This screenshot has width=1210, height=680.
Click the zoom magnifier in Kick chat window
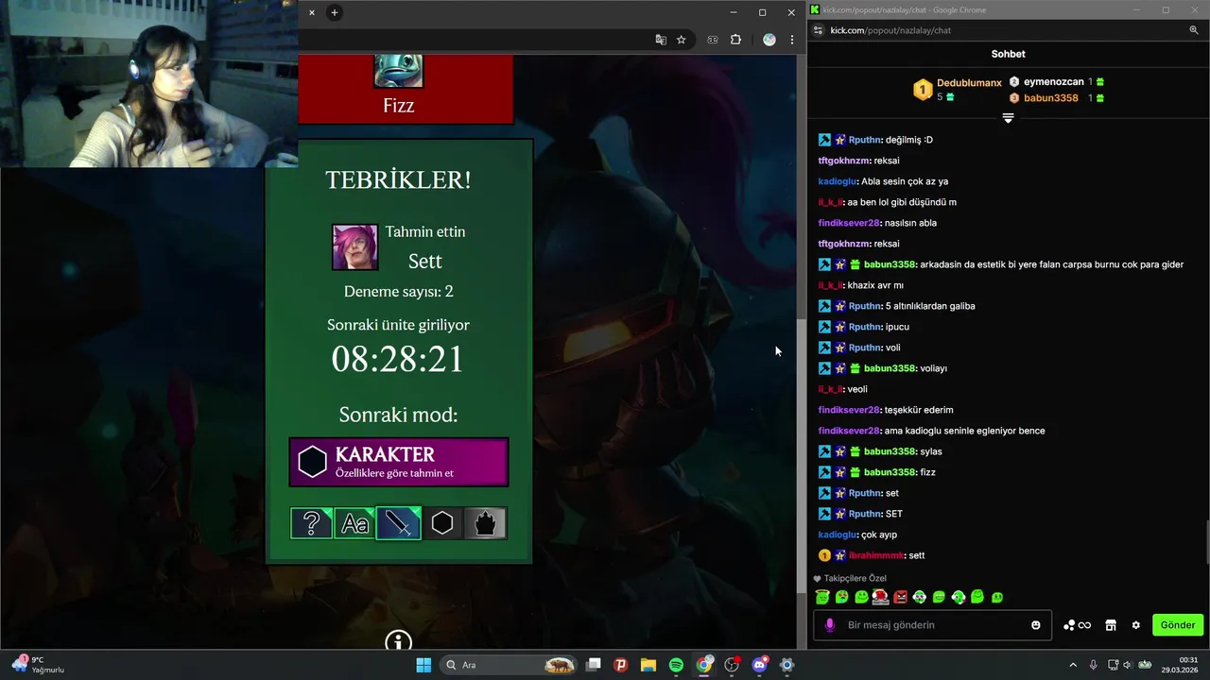click(x=1194, y=30)
